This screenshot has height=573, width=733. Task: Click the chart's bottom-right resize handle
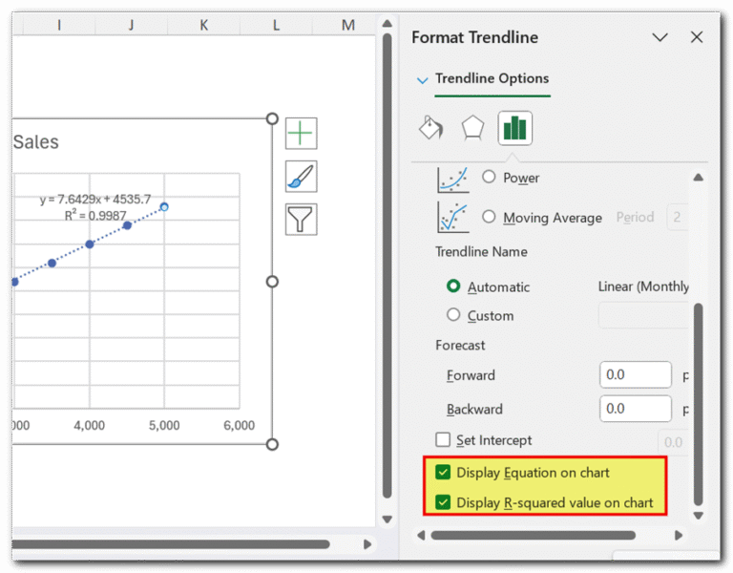tap(272, 444)
